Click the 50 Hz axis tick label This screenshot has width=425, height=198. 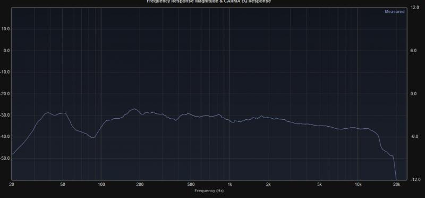[x=63, y=185]
